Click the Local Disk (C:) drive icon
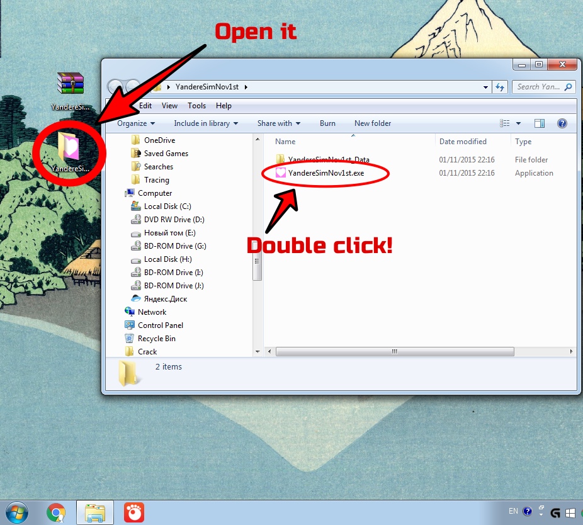The height and width of the screenshot is (525, 583). click(136, 206)
